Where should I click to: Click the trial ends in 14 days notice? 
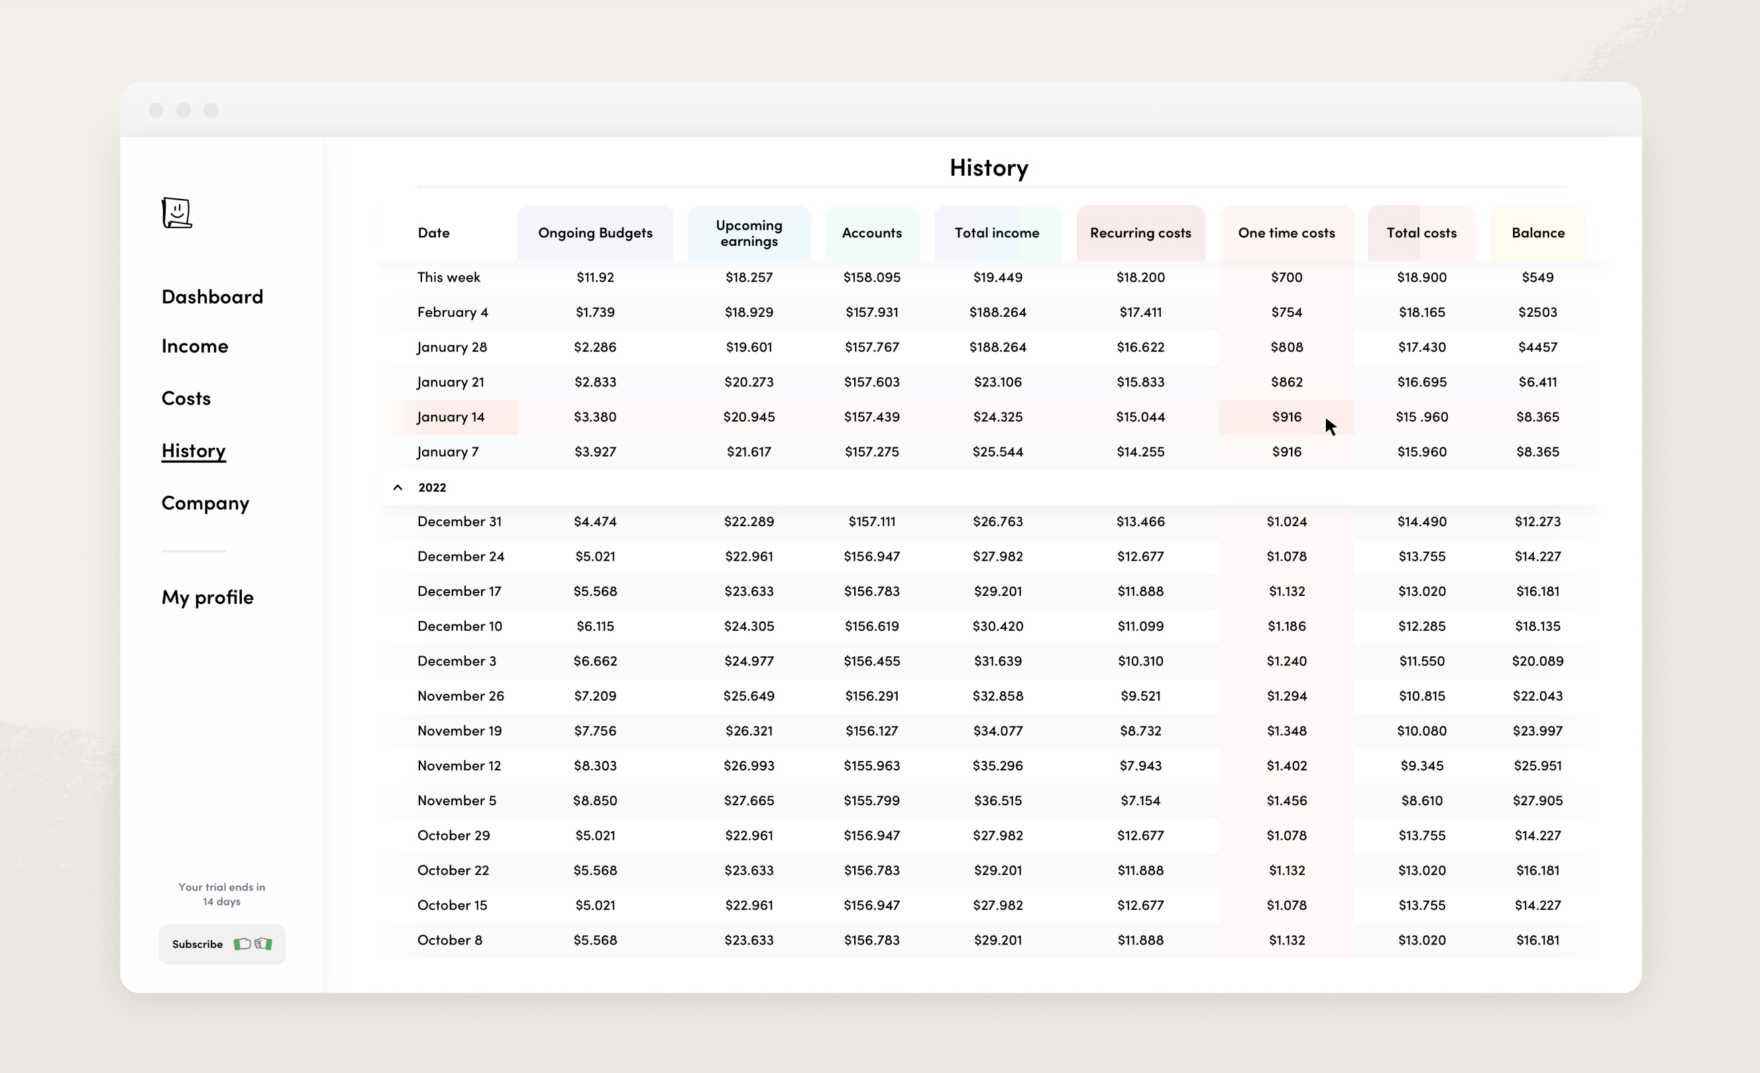click(221, 895)
